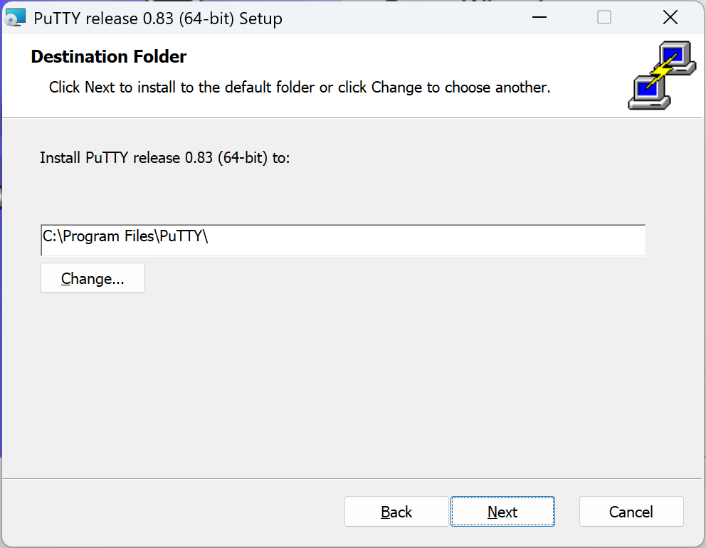Click inside the install path text field
706x548 pixels.
(427, 241)
